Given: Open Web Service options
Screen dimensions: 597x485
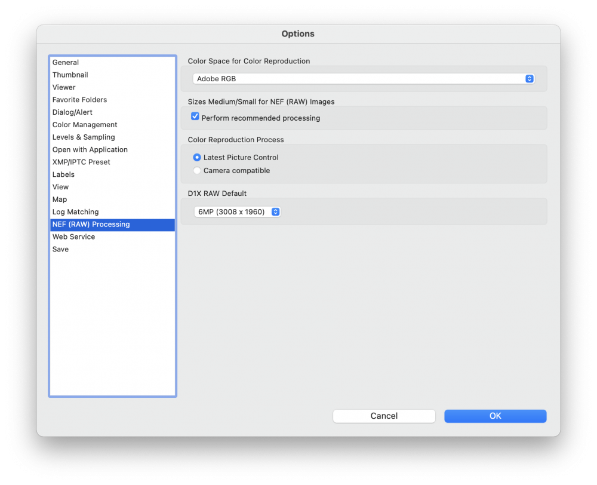Looking at the screenshot, I should 112,237.
